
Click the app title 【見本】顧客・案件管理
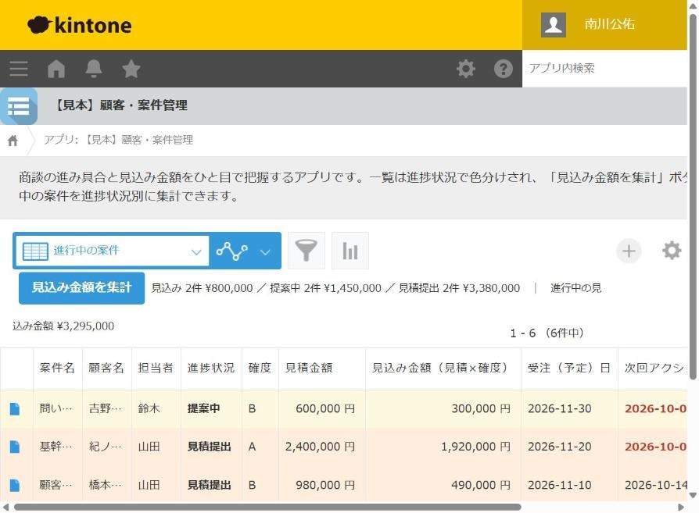(x=120, y=105)
